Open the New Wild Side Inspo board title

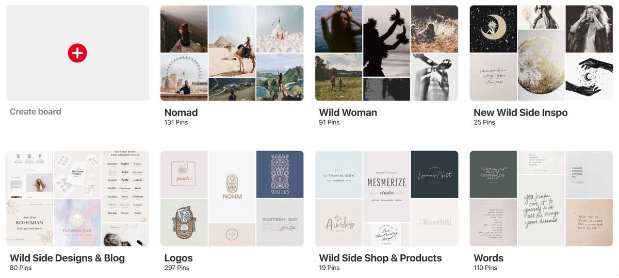click(x=520, y=112)
